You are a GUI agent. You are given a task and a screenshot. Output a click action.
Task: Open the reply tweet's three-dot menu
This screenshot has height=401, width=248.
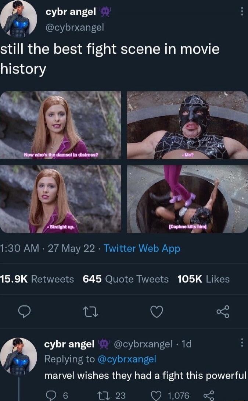coord(241,343)
